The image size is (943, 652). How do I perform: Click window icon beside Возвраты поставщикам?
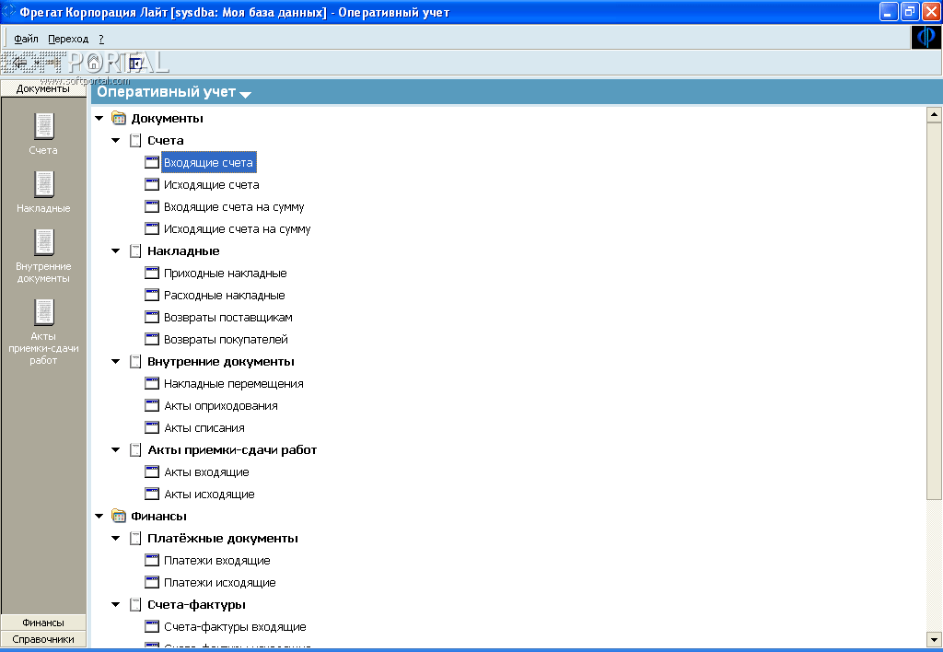point(152,317)
